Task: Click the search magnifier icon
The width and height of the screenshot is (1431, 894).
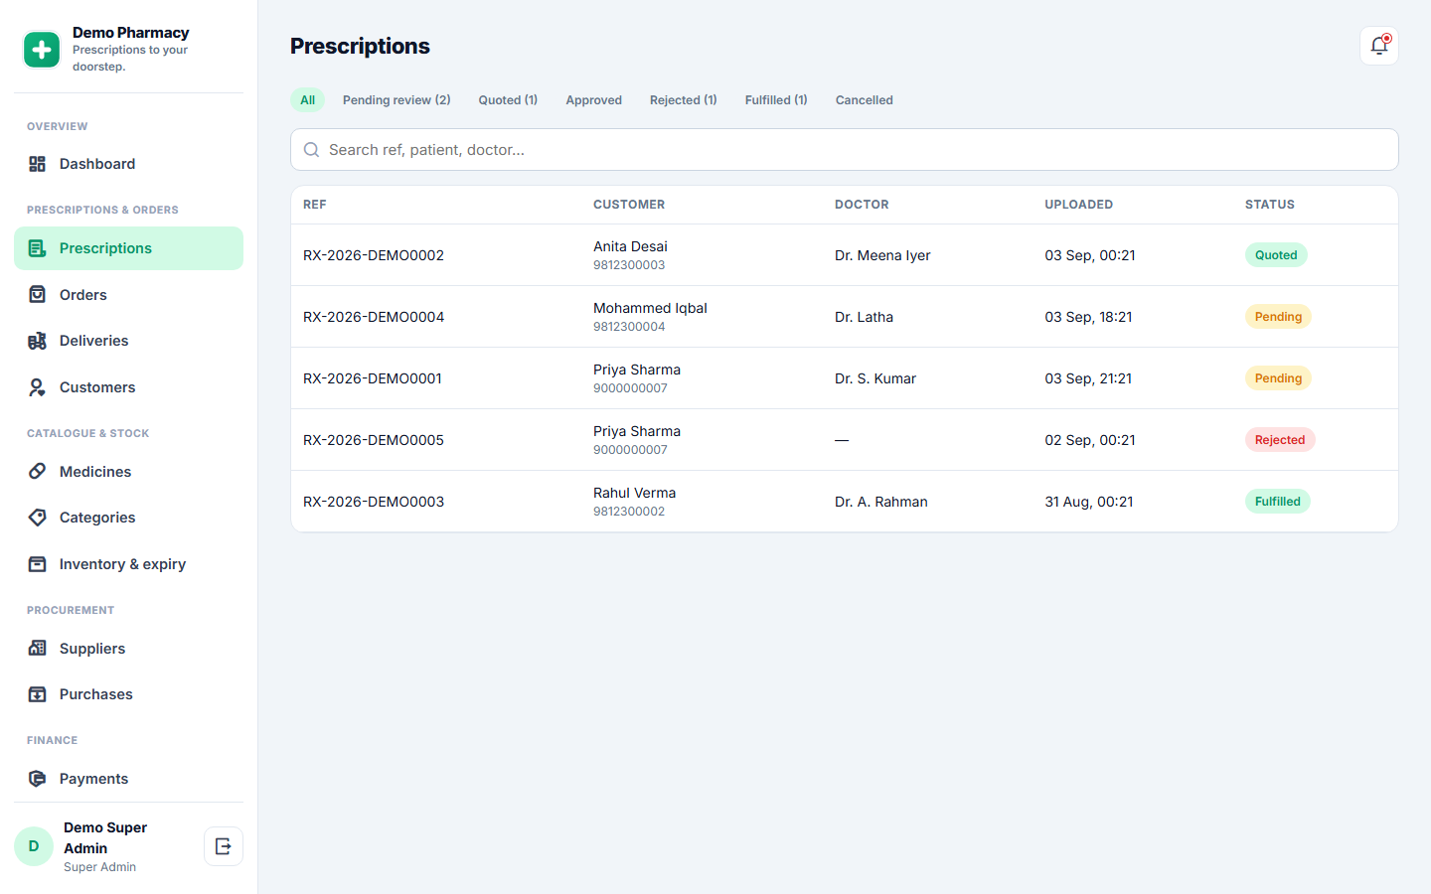Action: coord(311,150)
